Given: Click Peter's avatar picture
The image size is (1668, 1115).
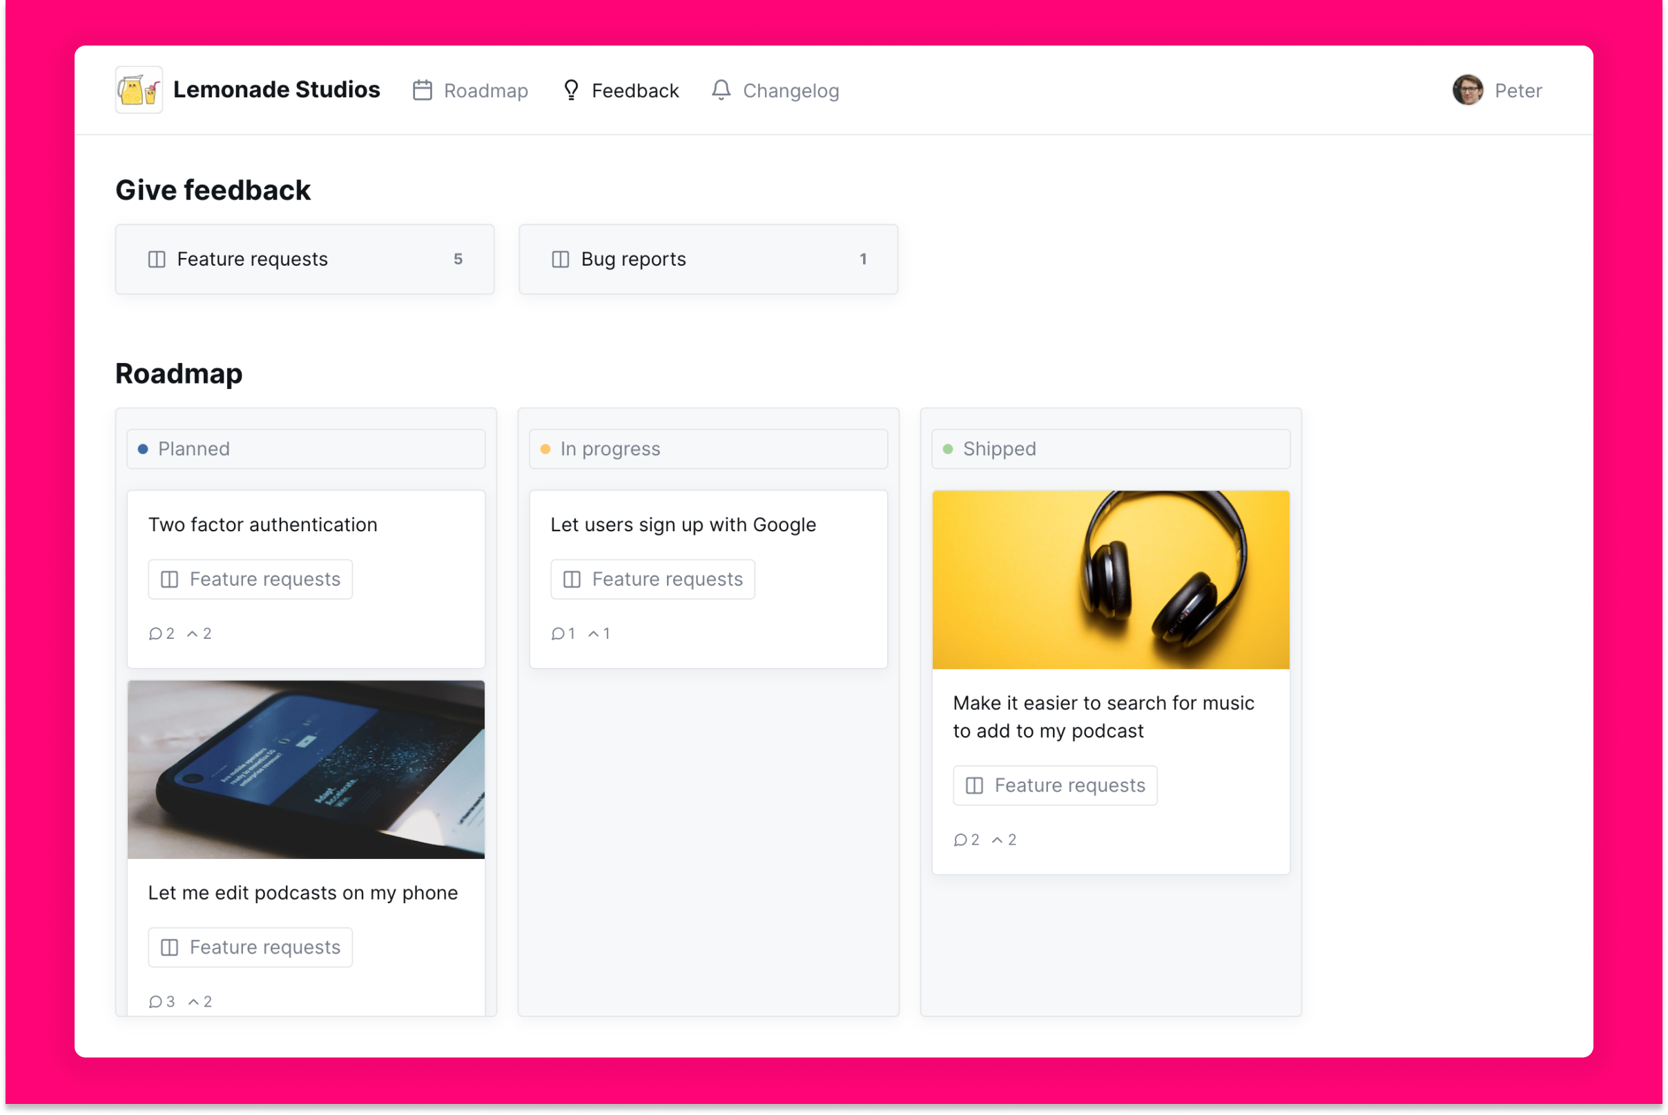Looking at the screenshot, I should pos(1467,90).
